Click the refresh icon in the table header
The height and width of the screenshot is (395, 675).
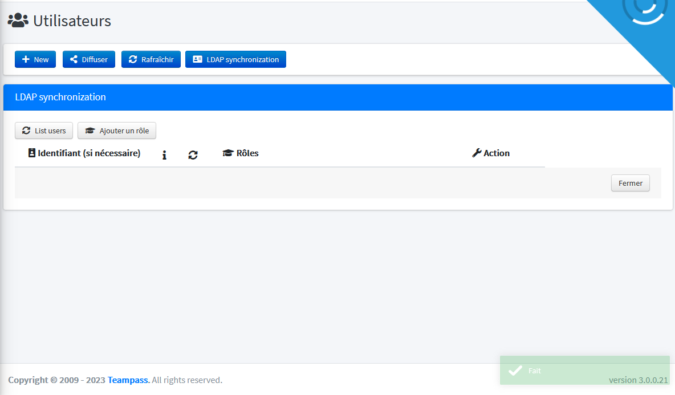pos(193,154)
